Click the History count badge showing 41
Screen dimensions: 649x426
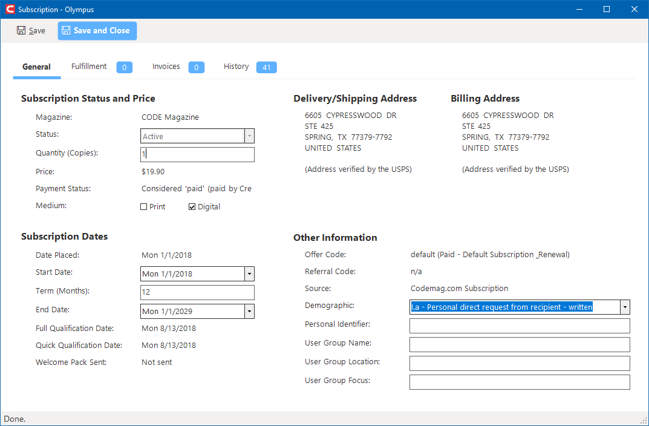tap(267, 67)
